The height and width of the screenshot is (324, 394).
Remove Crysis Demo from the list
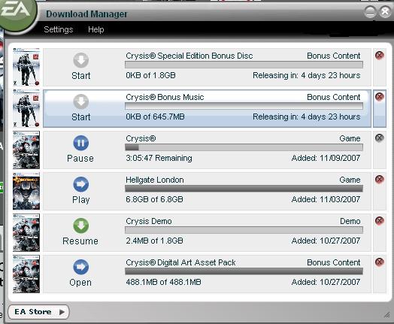(x=380, y=220)
